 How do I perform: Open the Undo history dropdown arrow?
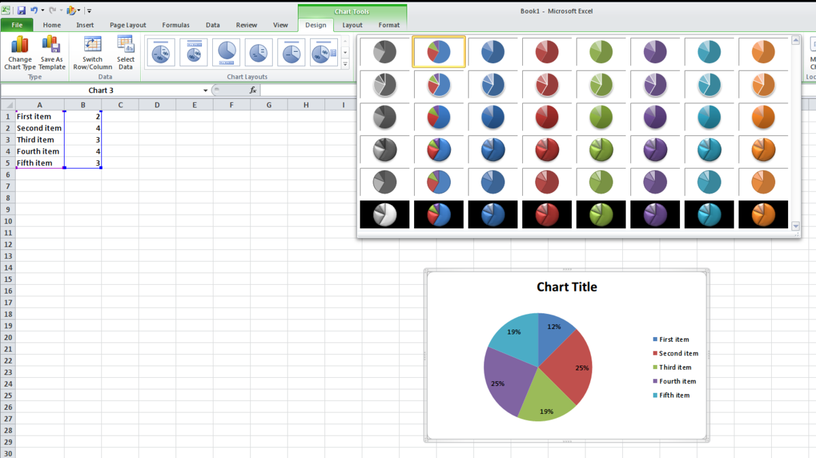click(x=42, y=11)
